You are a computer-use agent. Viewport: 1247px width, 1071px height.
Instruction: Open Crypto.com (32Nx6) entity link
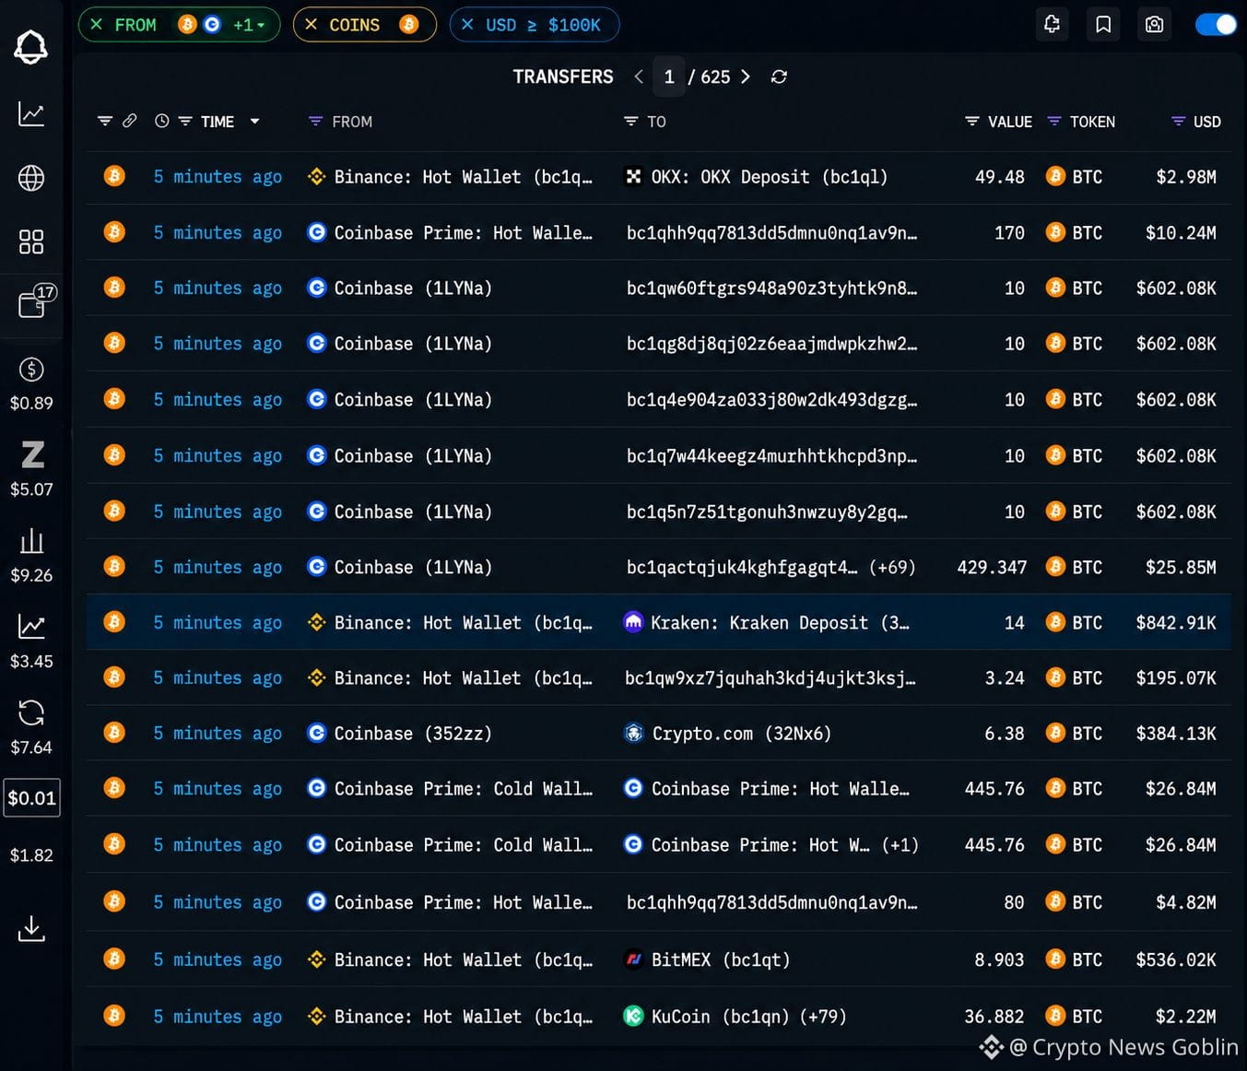742,733
